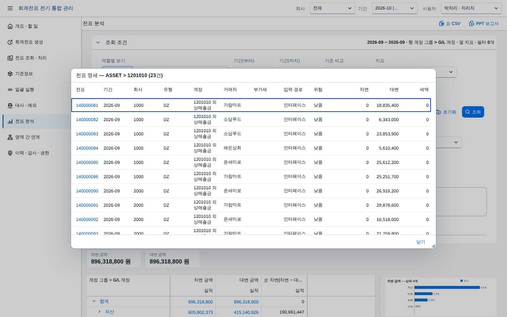Open the hamburger navigation menu
This screenshot has width=507, height=317.
coord(10,8)
